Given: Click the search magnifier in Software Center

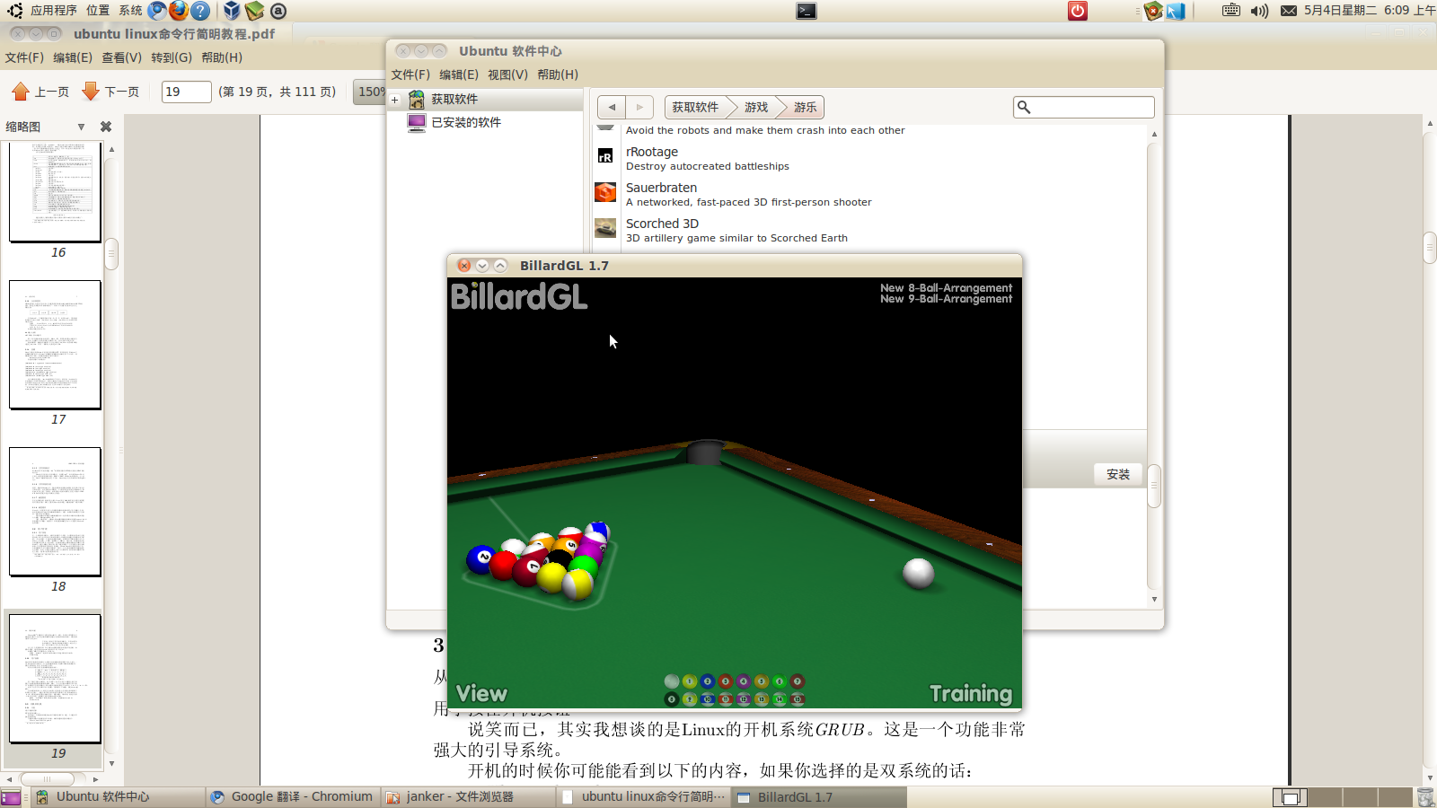Looking at the screenshot, I should coord(1024,107).
